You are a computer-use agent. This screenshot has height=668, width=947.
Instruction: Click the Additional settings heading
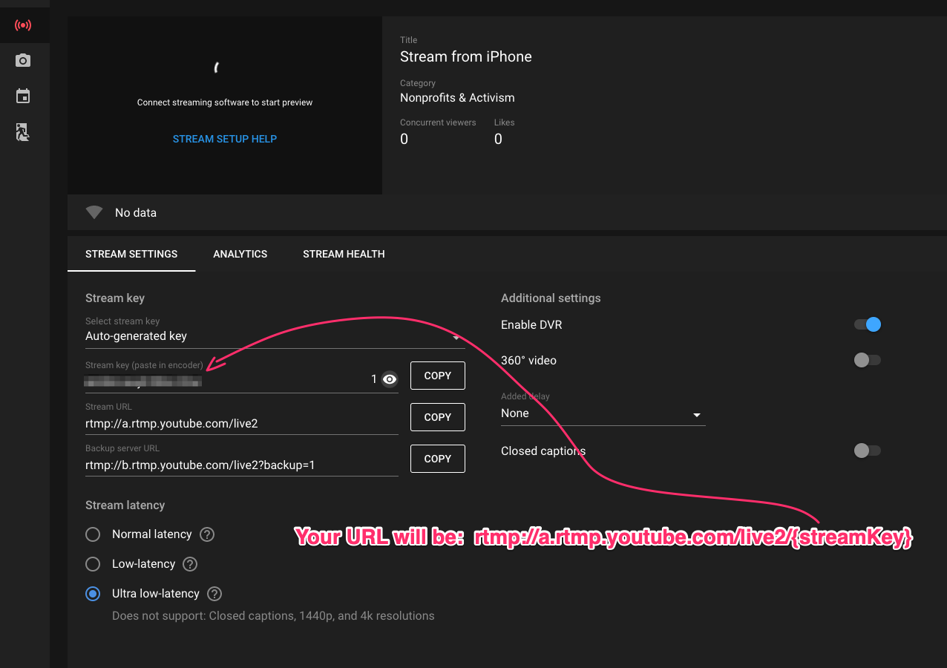pos(551,298)
